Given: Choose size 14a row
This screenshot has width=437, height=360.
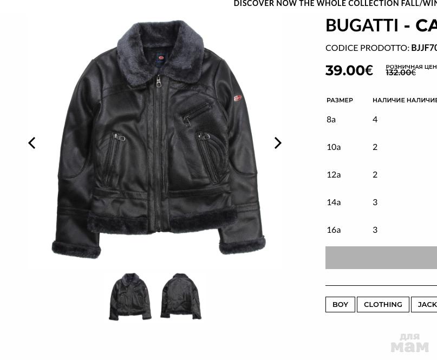Looking at the screenshot, I should click(381, 202).
